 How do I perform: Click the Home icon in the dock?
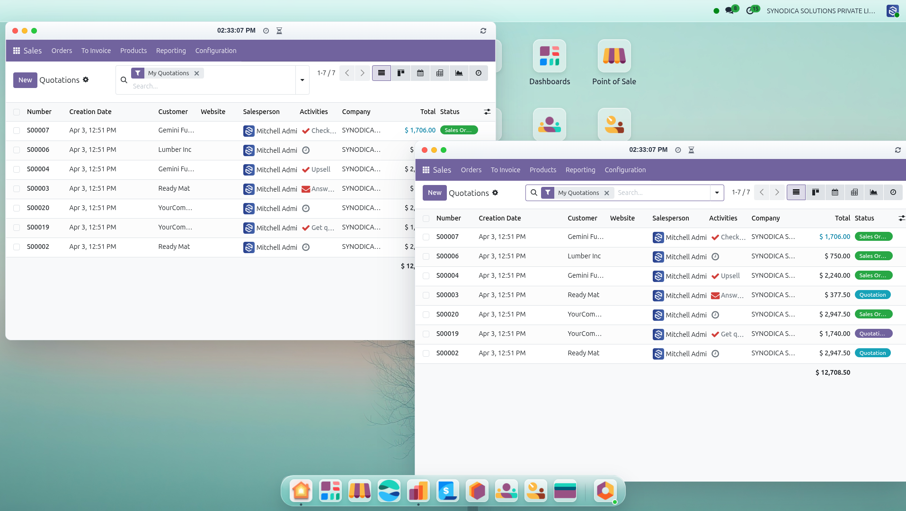[x=301, y=491]
